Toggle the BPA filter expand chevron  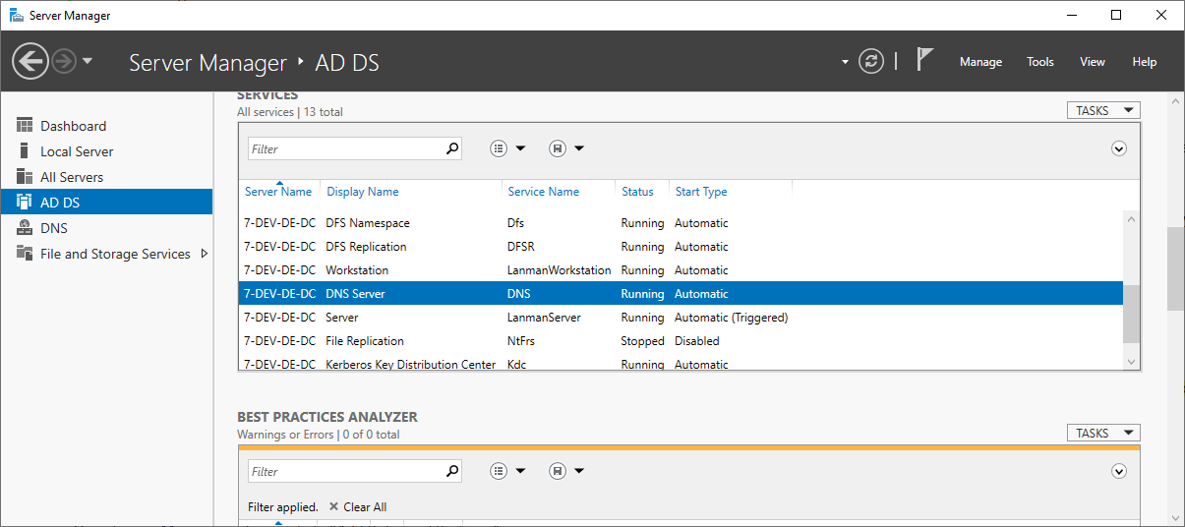tap(1118, 472)
